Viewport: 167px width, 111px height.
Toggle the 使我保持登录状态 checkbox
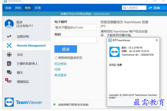(56, 58)
